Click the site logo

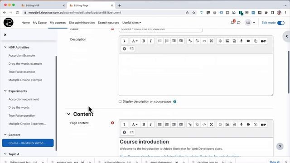point(8,23)
